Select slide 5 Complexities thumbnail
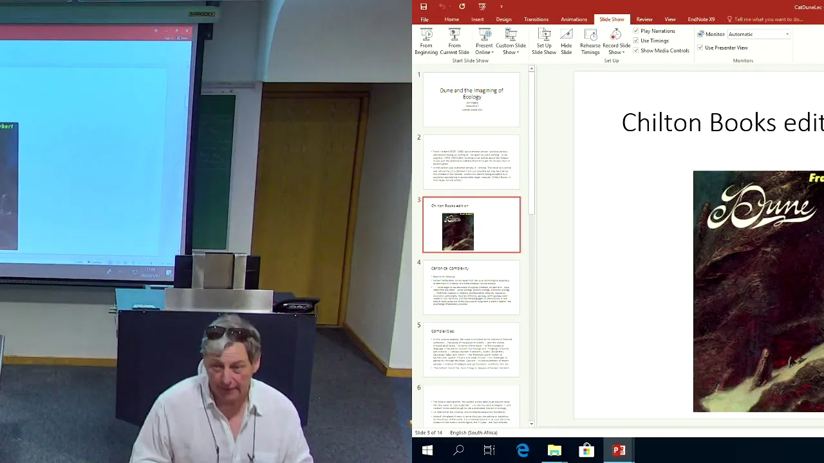824x463 pixels. coord(471,350)
